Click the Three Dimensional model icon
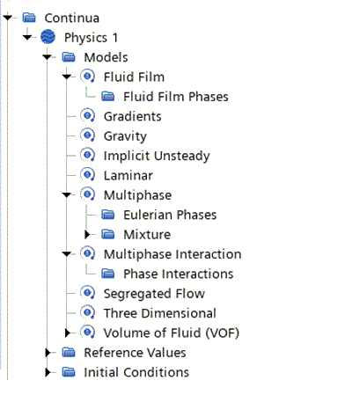Screen dimensions: 345x395 87,313
